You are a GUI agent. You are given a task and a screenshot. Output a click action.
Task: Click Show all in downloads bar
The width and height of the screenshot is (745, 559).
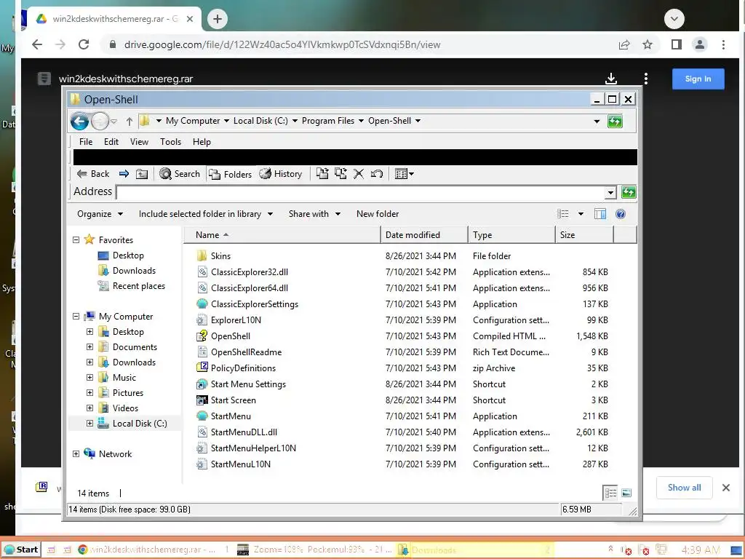pyautogui.click(x=684, y=488)
